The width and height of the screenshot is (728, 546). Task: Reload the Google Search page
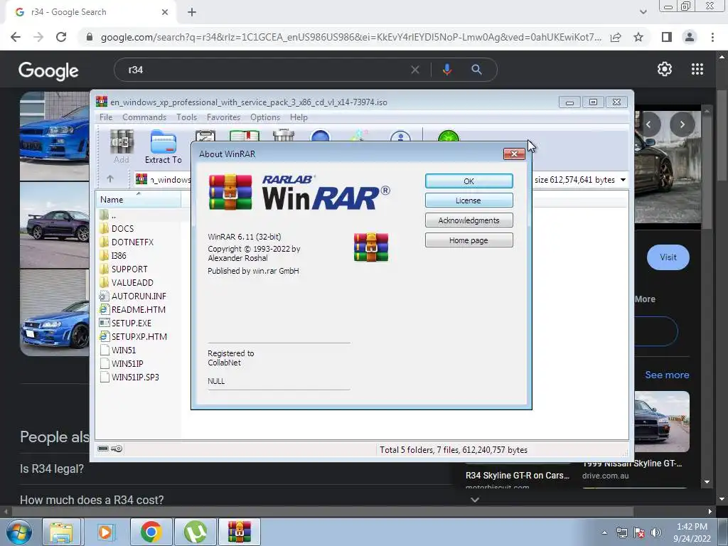[61, 37]
